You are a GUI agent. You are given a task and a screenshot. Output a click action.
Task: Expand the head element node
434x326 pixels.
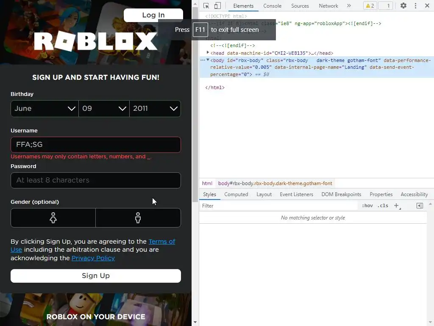tap(208, 52)
